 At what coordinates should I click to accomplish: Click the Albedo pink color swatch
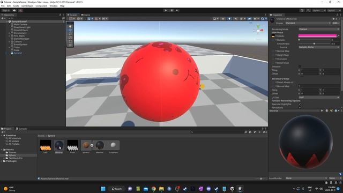pos(317,36)
